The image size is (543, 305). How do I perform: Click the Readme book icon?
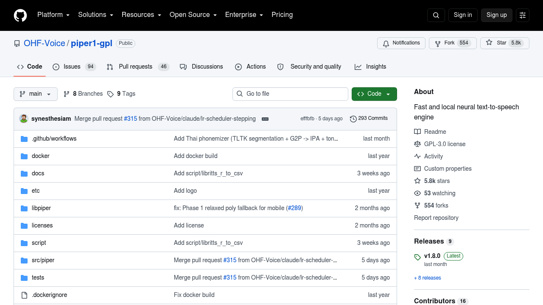[417, 132]
